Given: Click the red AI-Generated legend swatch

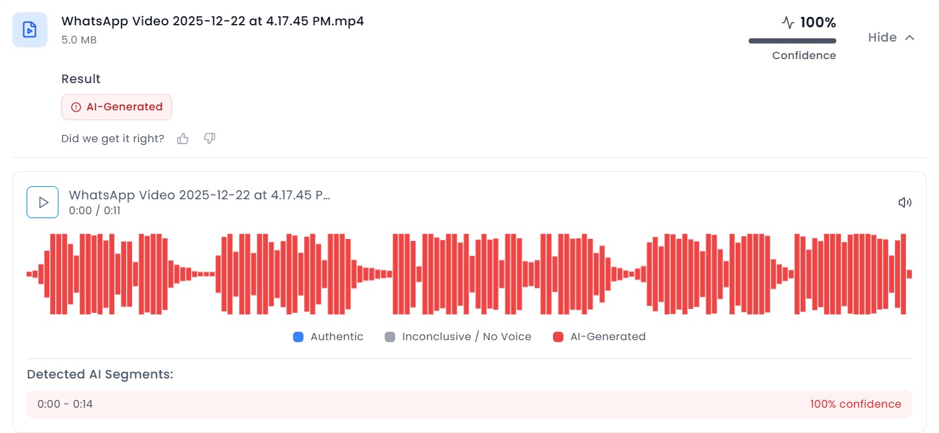Looking at the screenshot, I should 558,337.
